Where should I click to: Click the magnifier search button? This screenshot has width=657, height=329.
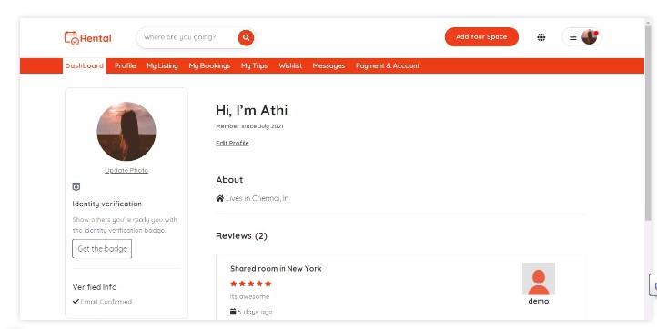tap(246, 37)
